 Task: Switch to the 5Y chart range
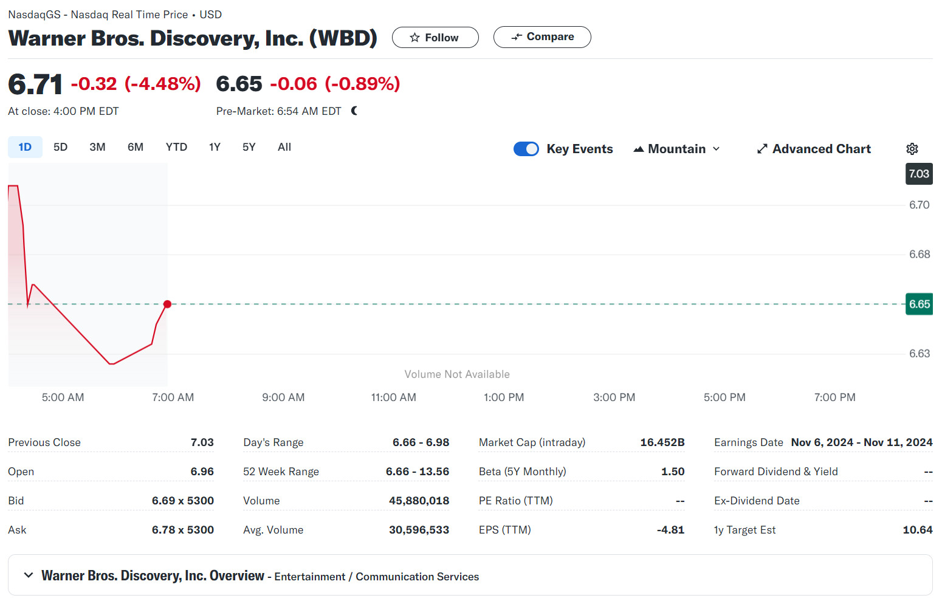[x=249, y=147]
